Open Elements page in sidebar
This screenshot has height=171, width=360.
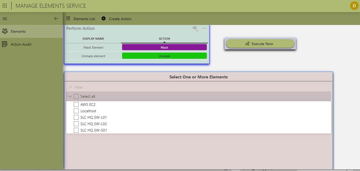pyautogui.click(x=31, y=31)
